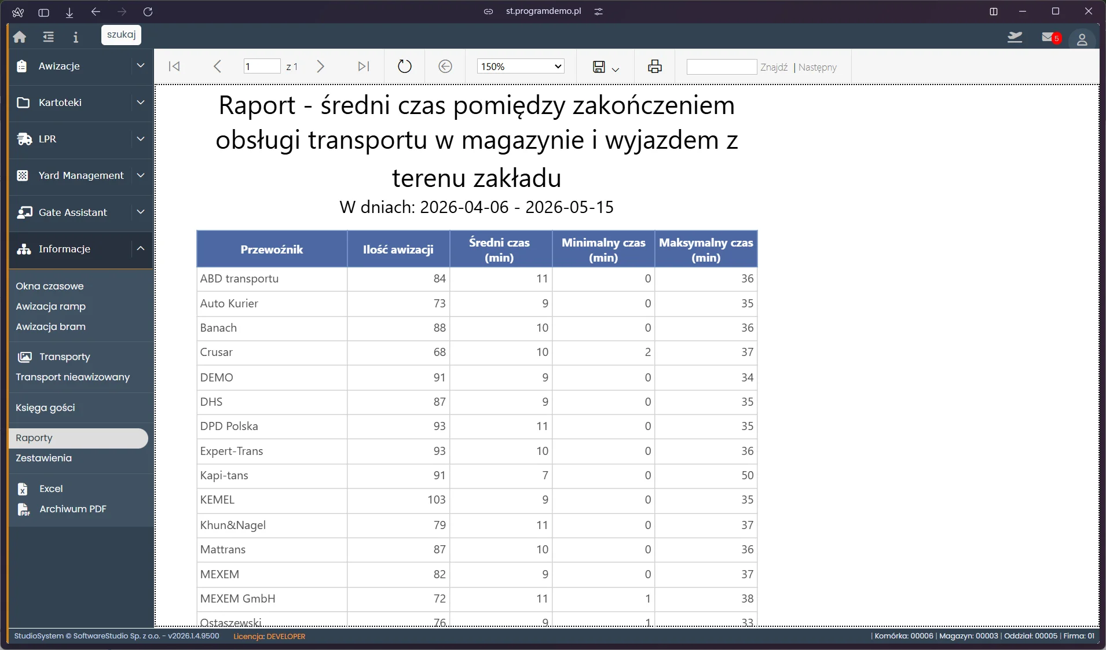Click the find text field
The height and width of the screenshot is (650, 1106).
pos(722,67)
